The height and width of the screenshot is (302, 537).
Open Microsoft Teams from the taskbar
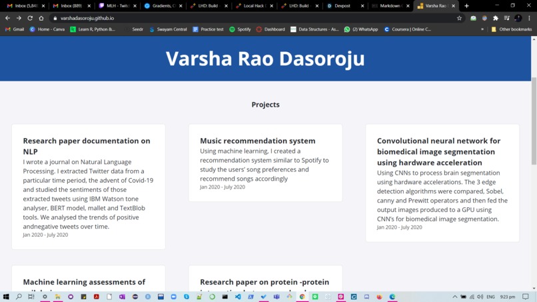[x=276, y=297]
